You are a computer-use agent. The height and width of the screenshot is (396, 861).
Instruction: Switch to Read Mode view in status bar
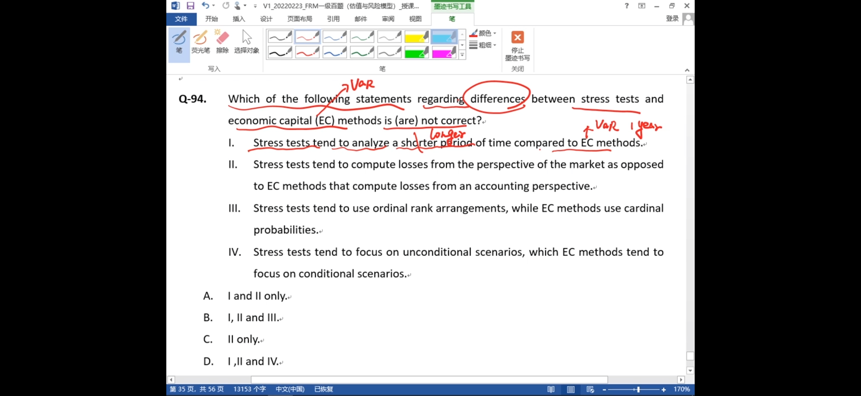click(551, 389)
